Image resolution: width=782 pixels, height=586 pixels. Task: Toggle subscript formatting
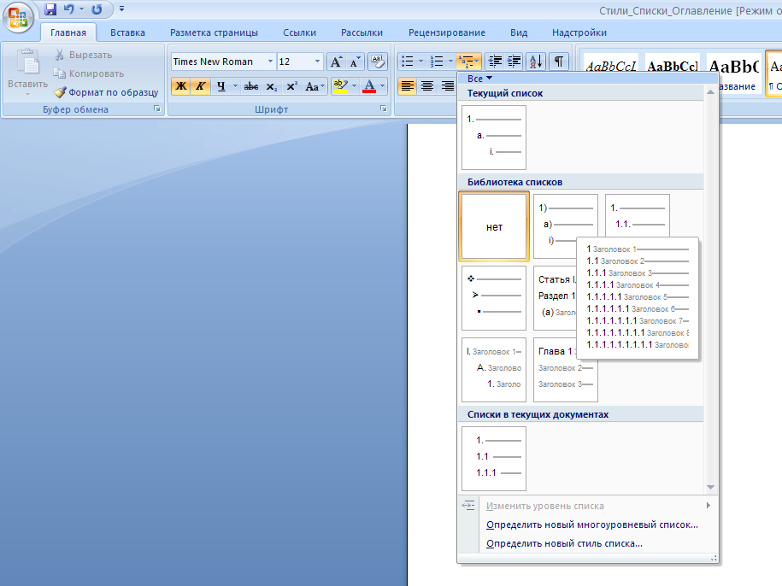(271, 86)
